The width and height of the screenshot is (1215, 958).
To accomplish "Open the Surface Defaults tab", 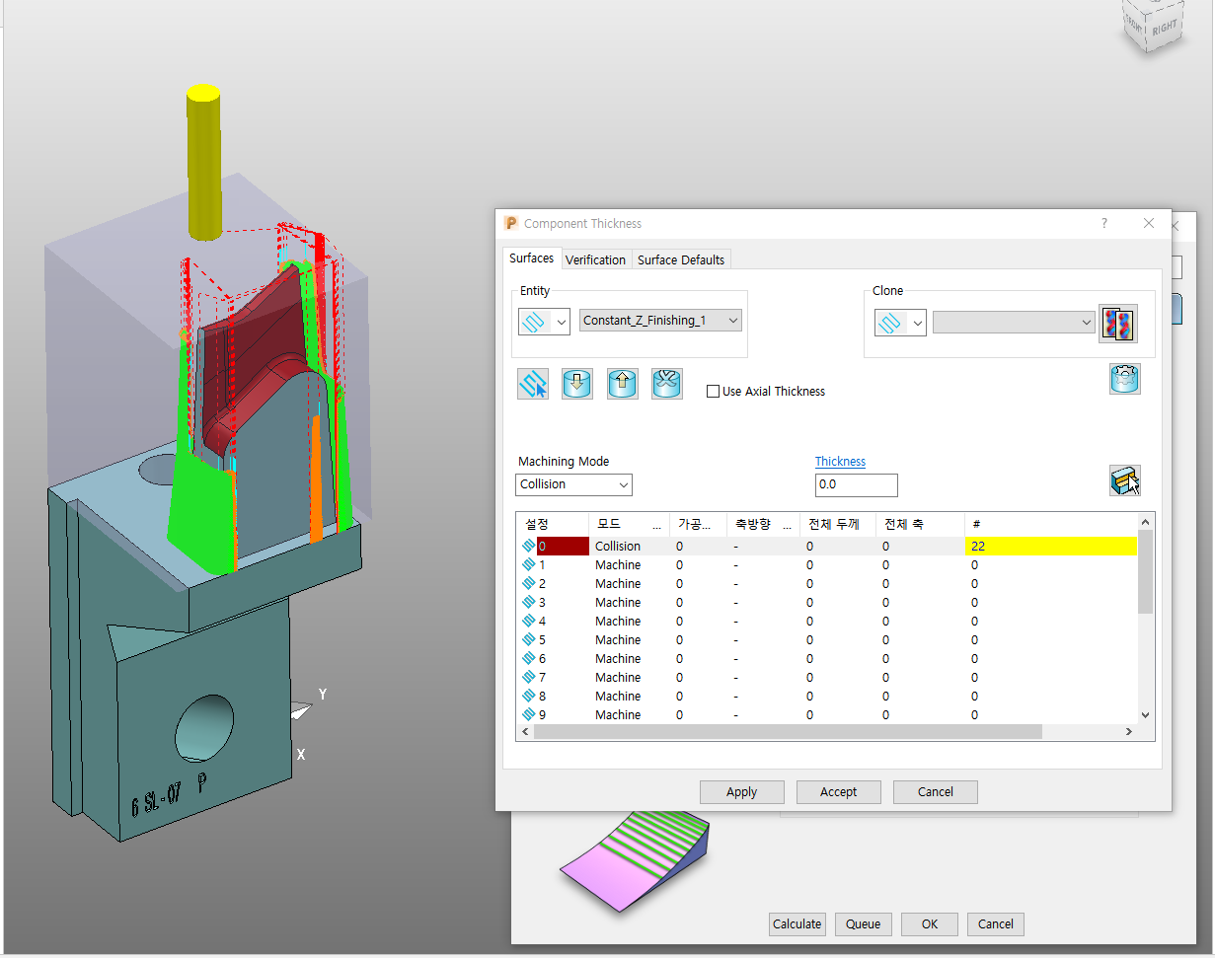I will [x=681, y=258].
